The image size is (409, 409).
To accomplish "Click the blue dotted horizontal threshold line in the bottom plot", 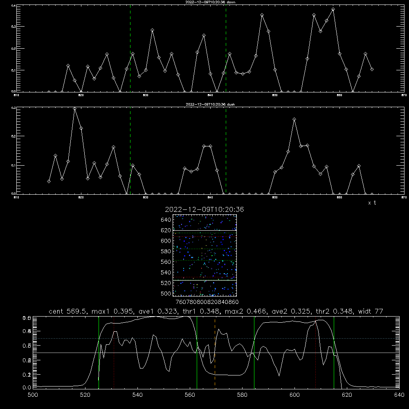I will click(x=216, y=338).
